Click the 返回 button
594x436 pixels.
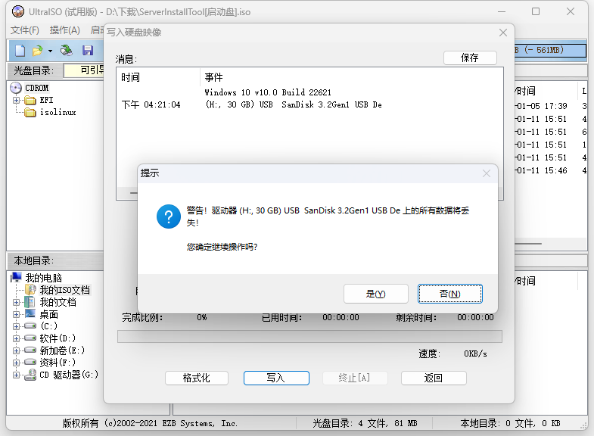434,378
